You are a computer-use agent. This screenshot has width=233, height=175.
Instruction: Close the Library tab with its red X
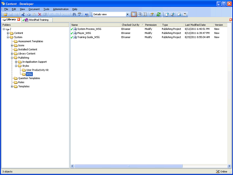click(19, 19)
